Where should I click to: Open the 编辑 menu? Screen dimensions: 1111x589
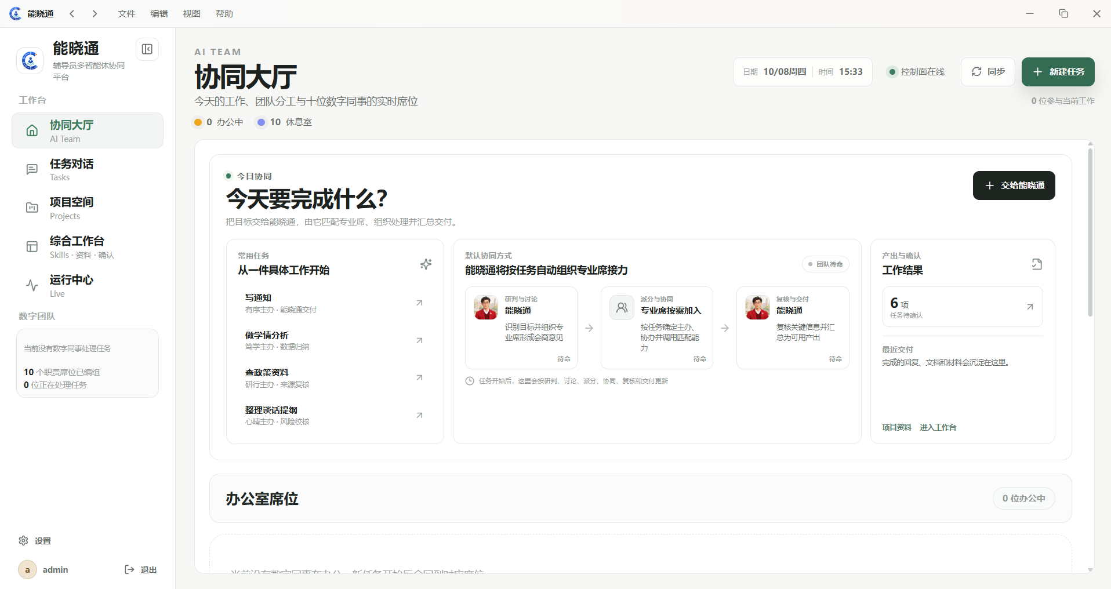tap(159, 13)
